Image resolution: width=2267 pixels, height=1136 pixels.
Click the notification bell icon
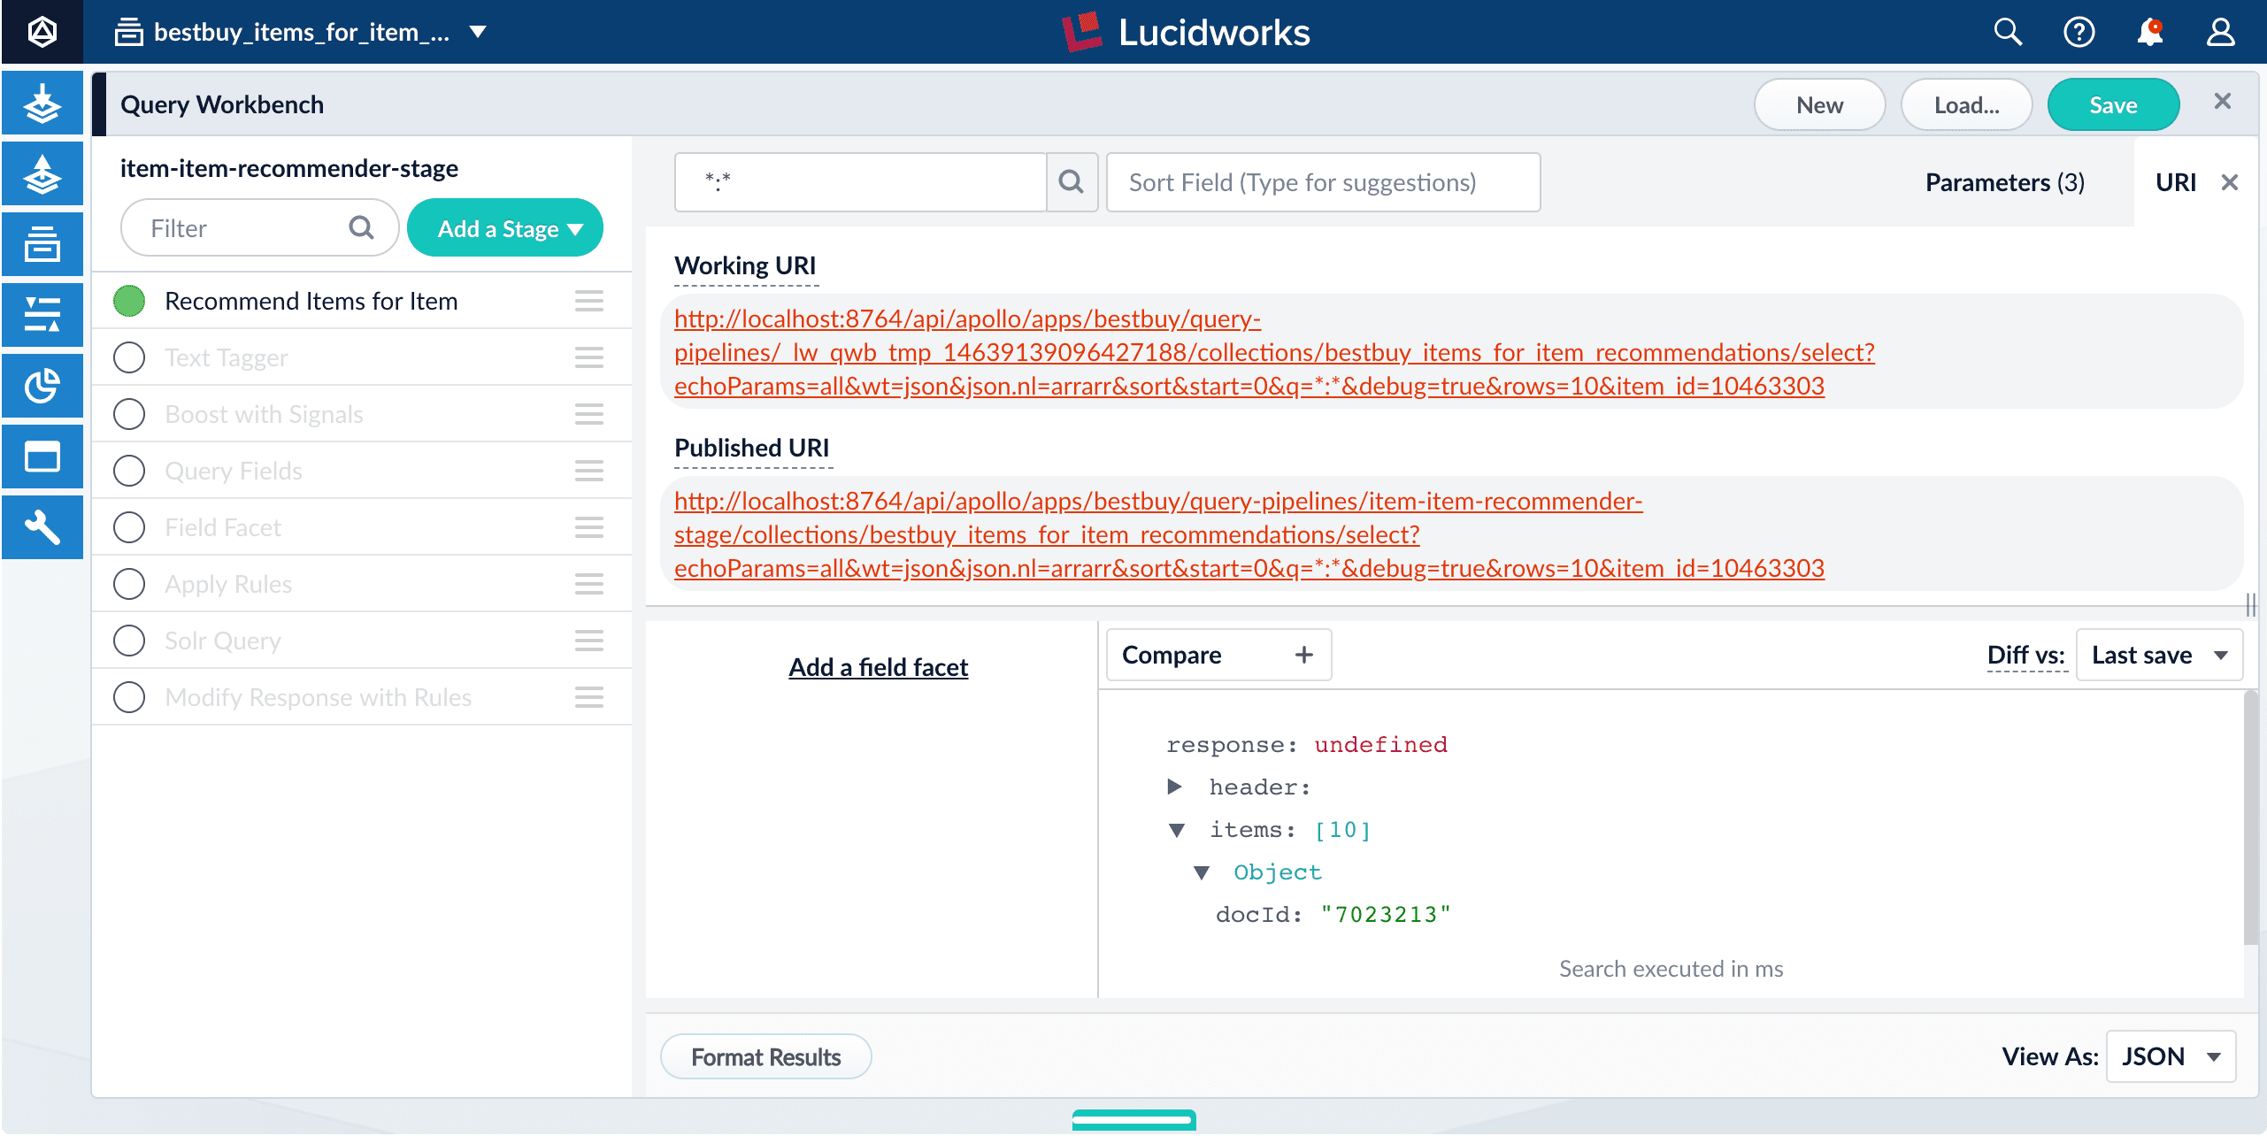click(x=2149, y=33)
